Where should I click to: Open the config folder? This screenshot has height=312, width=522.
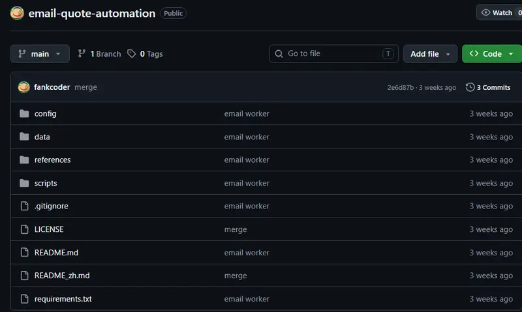click(45, 113)
